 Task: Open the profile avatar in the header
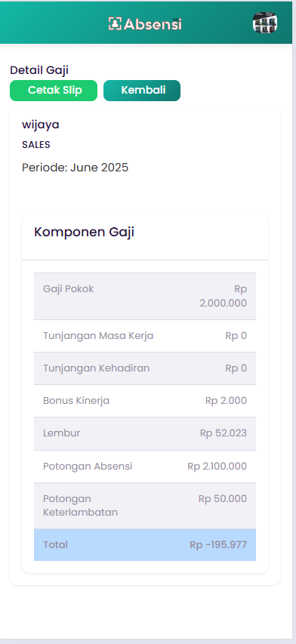265,23
